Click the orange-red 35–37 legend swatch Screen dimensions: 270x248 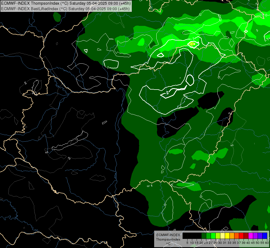tap(237, 236)
